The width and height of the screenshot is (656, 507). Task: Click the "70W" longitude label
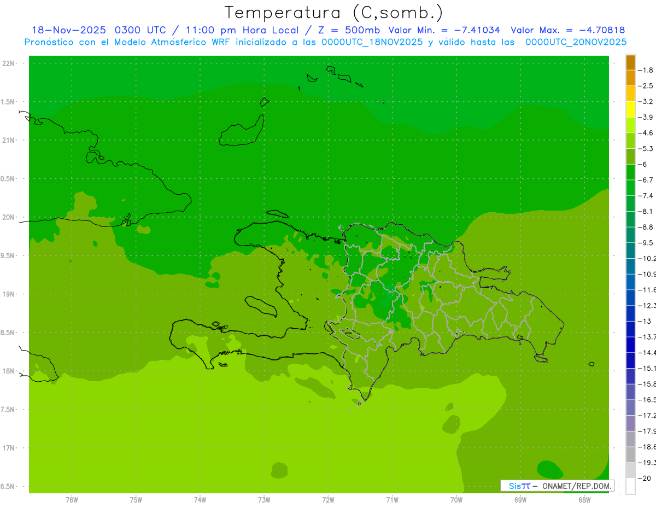(x=456, y=500)
